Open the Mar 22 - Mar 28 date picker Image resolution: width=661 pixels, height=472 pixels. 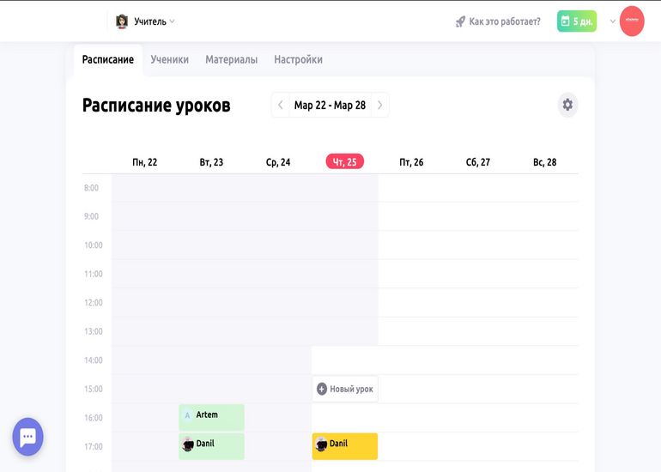pyautogui.click(x=330, y=106)
